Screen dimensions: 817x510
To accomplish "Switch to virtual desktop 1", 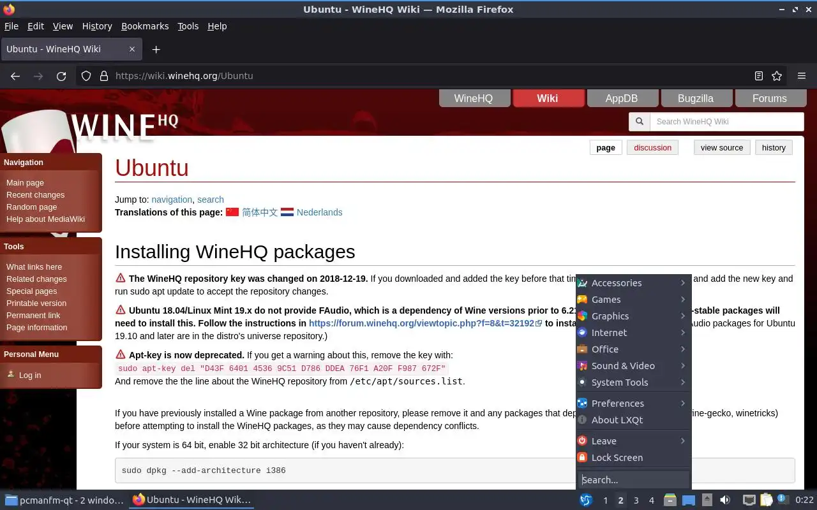I will pyautogui.click(x=606, y=500).
